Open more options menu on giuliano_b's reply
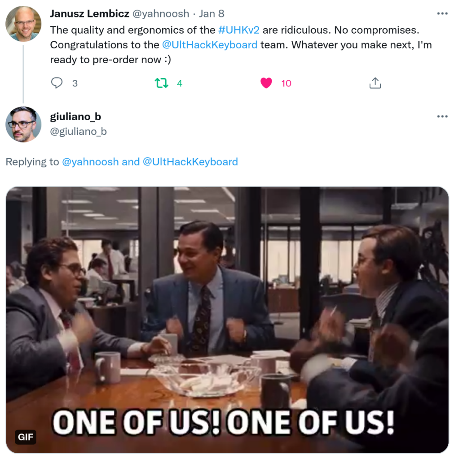This screenshot has height=459, width=454. 442,117
